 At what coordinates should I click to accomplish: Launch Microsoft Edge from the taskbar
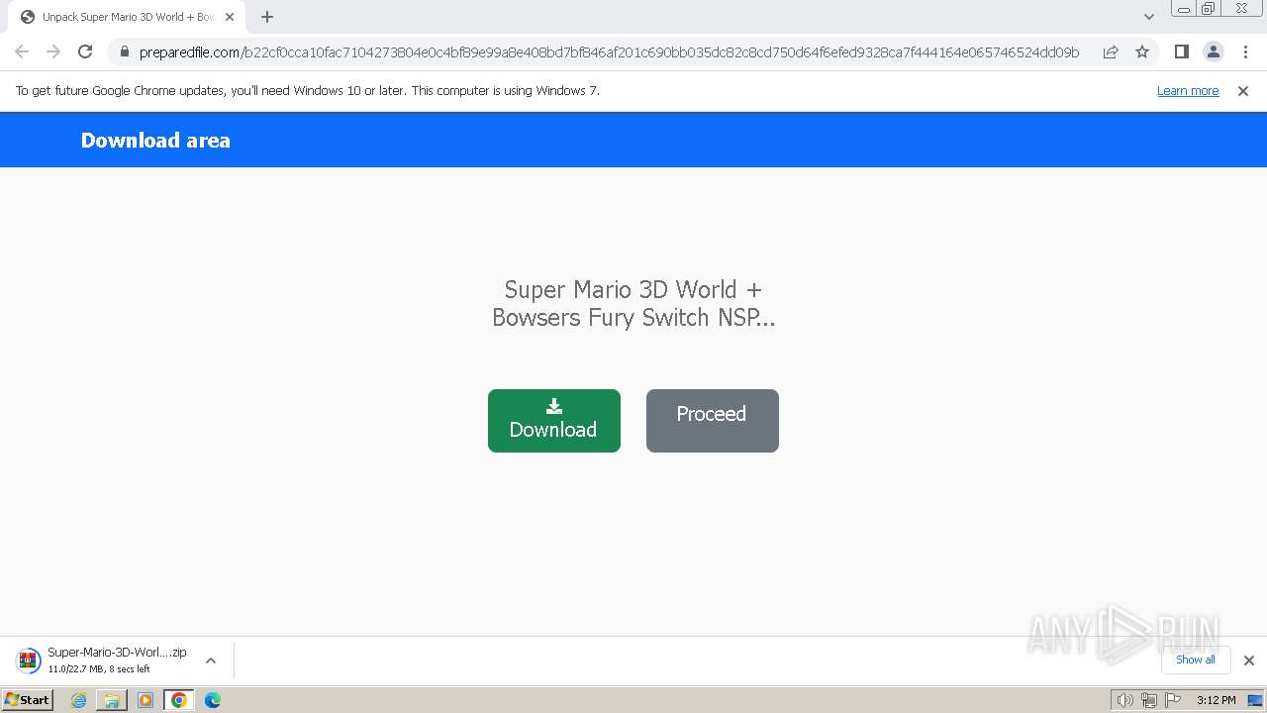coord(213,700)
